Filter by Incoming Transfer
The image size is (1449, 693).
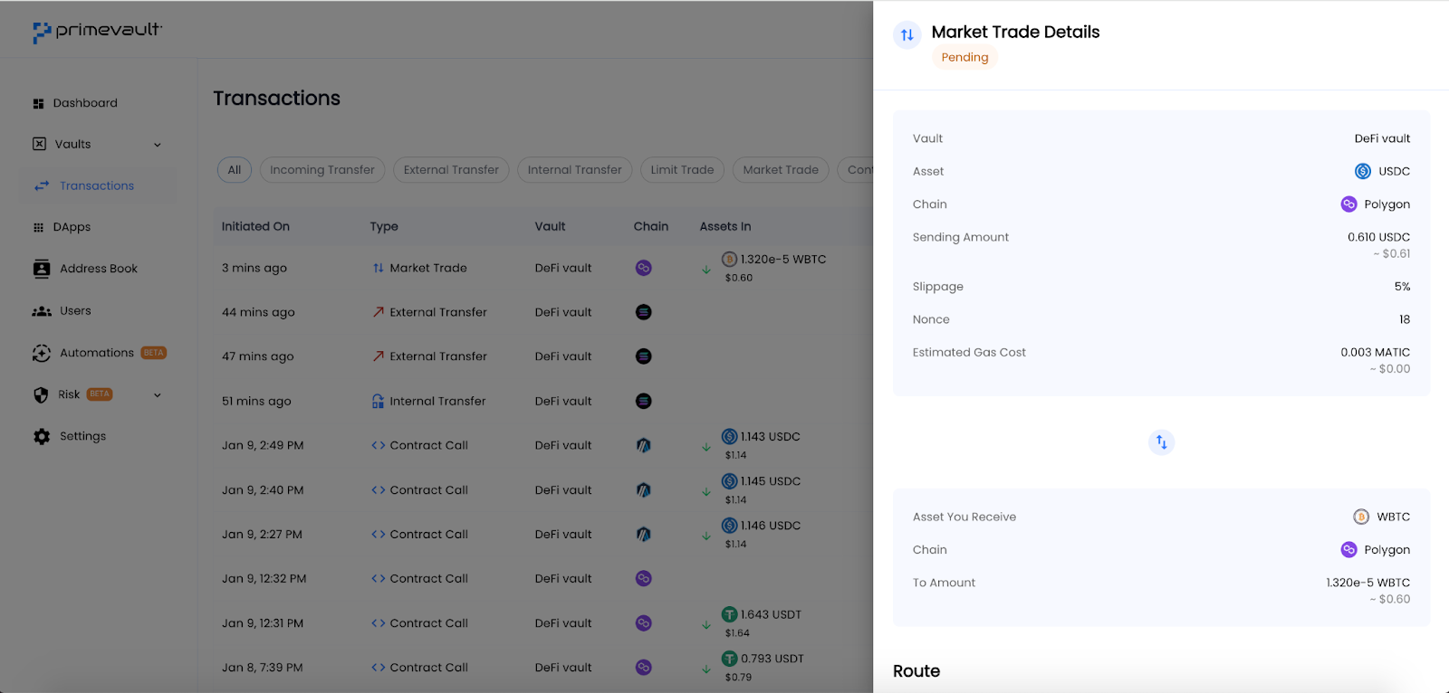pos(322,170)
